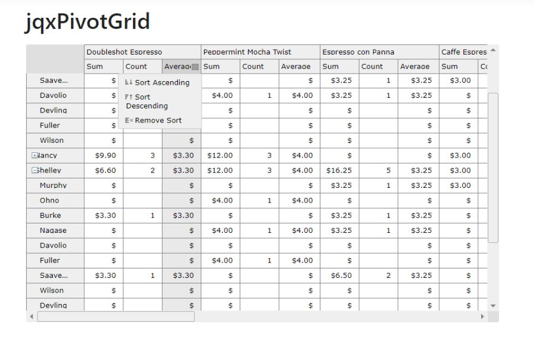The height and width of the screenshot is (349, 534).
Task: Click Burke's $3.30 Doubleshot Espresso Sum cell
Action: (103, 215)
